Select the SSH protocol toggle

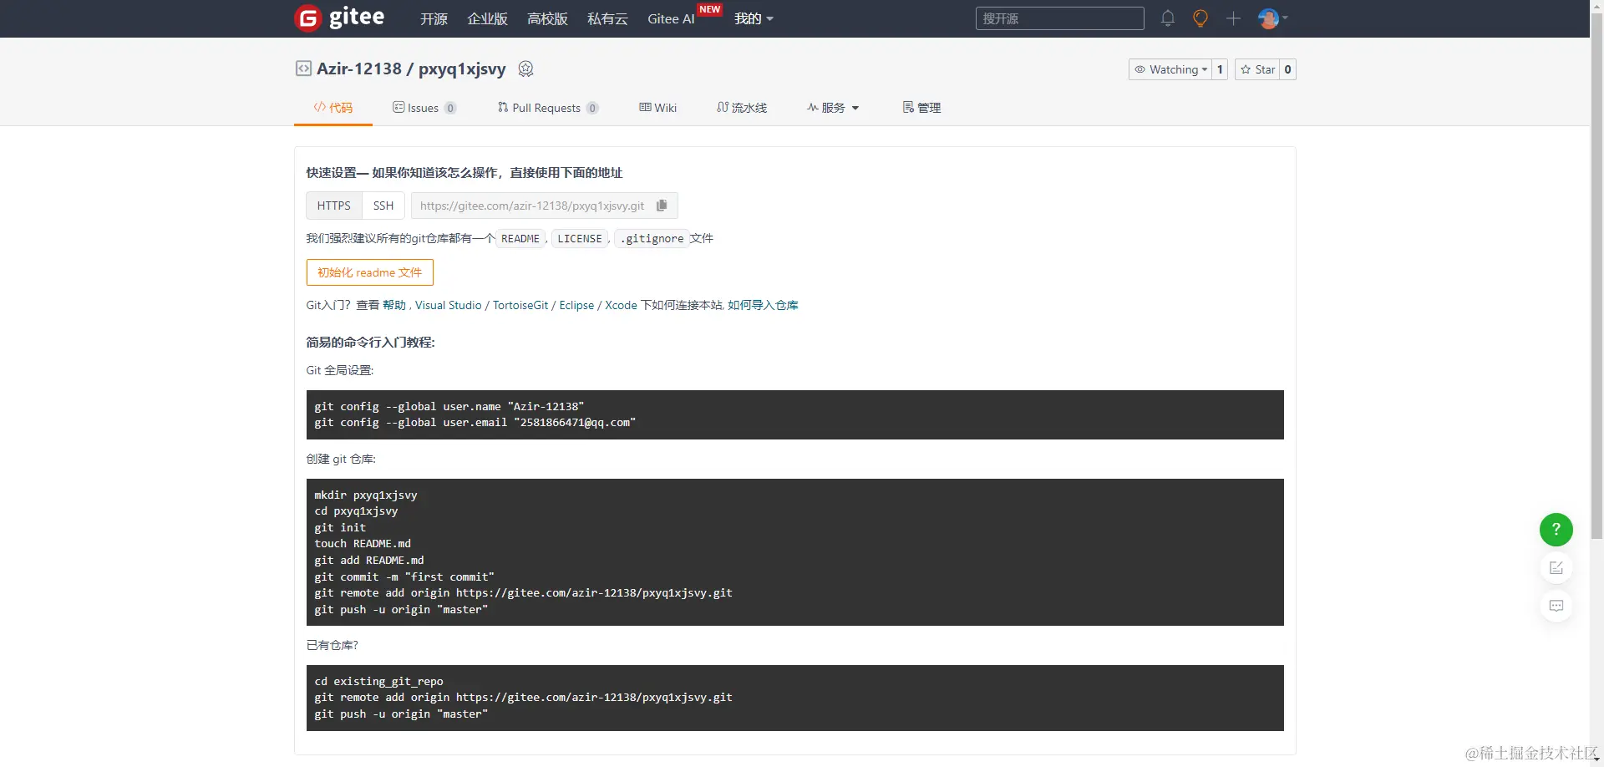pos(383,206)
